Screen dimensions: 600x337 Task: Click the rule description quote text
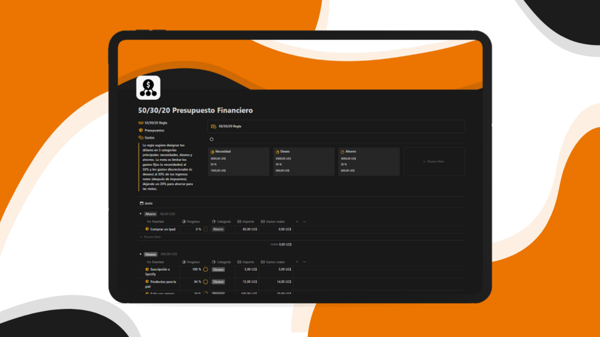tap(168, 167)
